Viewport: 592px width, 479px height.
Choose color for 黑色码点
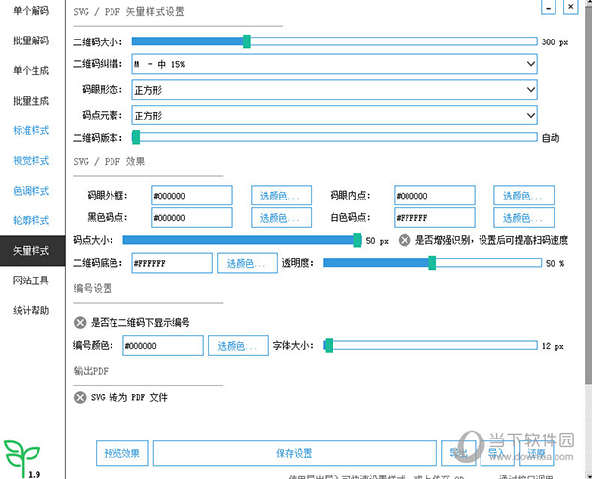pyautogui.click(x=281, y=217)
